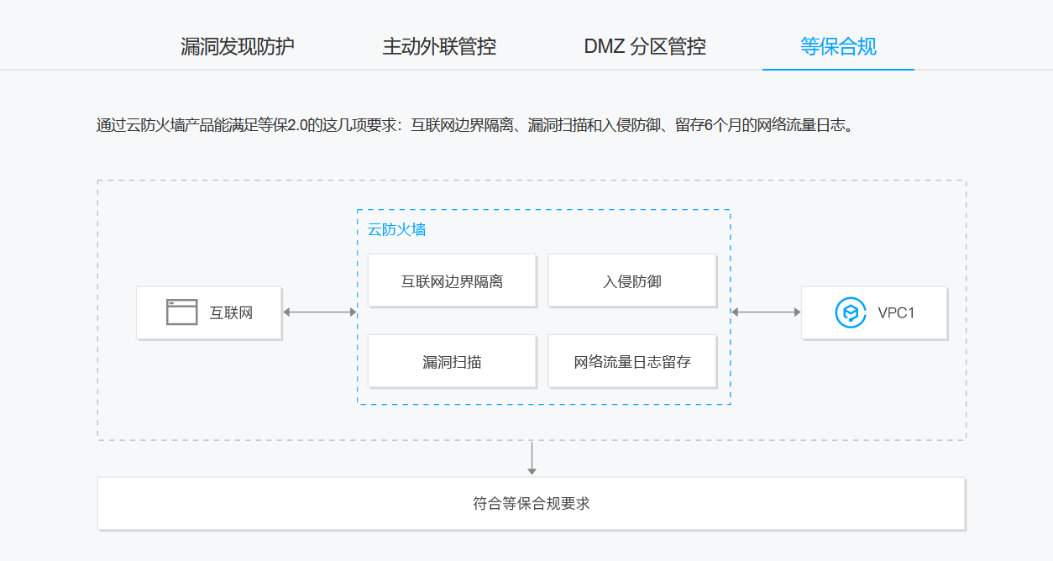Click the blue underline beneath the 等保合规 tab

pos(838,69)
